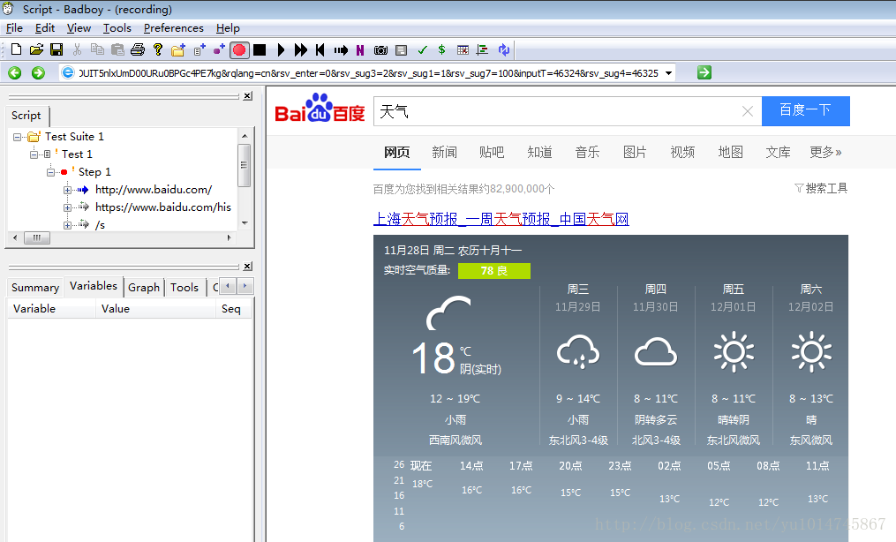Expand the /s request node
The width and height of the screenshot is (896, 542).
pos(67,225)
